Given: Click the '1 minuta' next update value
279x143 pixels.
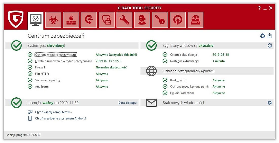Looking at the screenshot, I should [x=218, y=61].
